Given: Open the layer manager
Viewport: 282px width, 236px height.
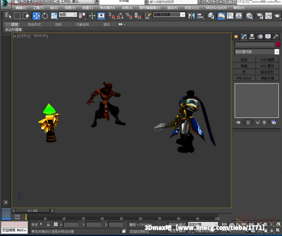Looking at the screenshot, I should [211, 16].
